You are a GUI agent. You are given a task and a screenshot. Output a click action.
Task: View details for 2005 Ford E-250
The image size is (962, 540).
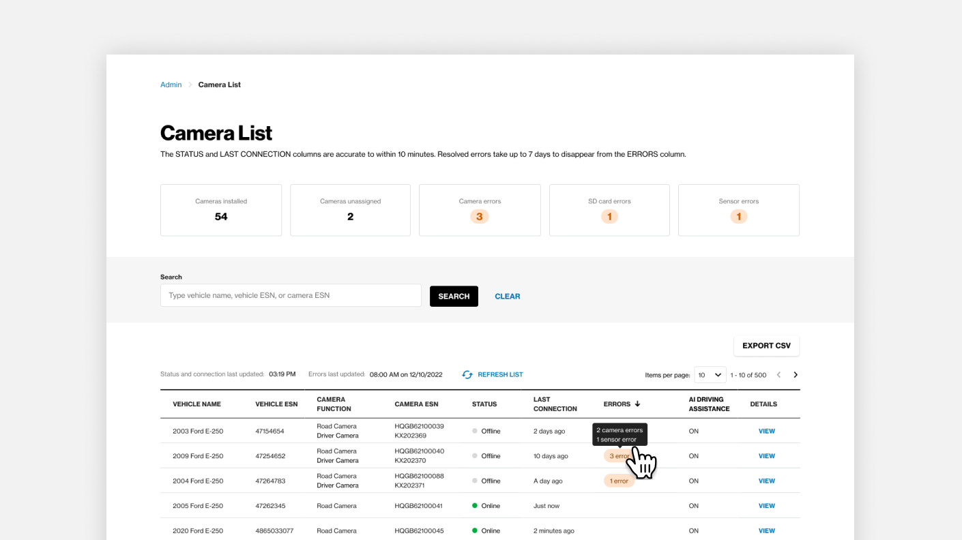click(x=767, y=506)
